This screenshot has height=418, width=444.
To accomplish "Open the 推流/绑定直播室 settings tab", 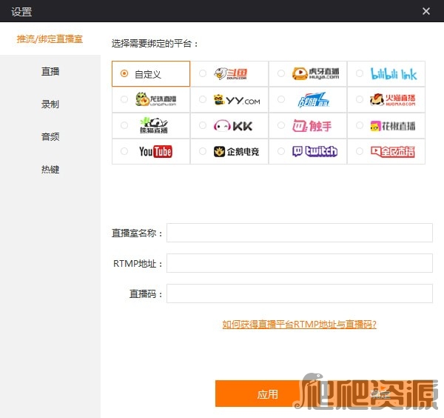I will pyautogui.click(x=50, y=39).
